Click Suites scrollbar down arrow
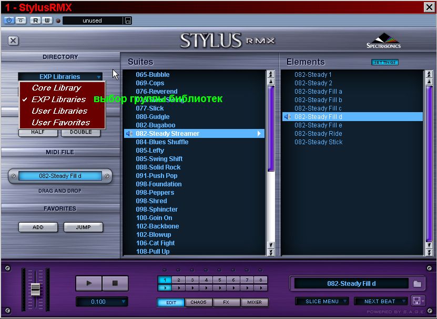 click(x=271, y=245)
